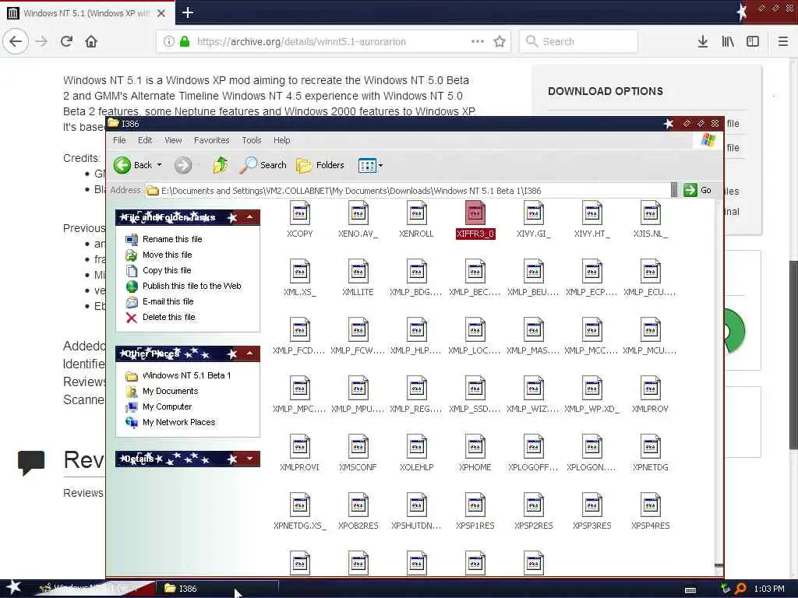Screen dimensions: 798x598
Task: Select the XMLP_WP.XD_ file icon
Action: (592, 388)
